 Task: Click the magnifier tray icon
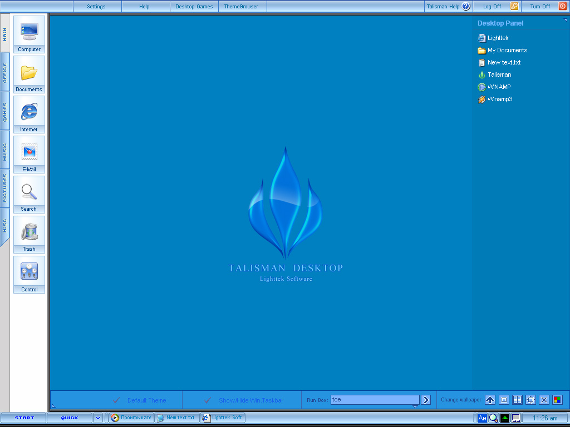pyautogui.click(x=494, y=418)
